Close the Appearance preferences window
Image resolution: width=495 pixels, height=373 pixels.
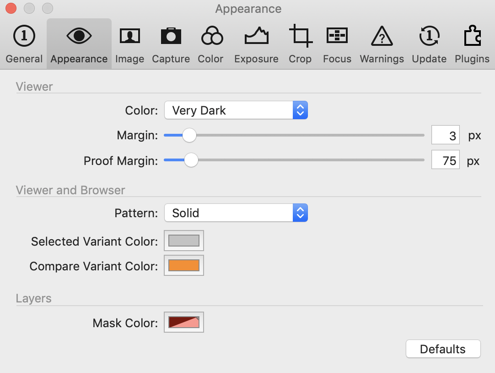click(11, 8)
